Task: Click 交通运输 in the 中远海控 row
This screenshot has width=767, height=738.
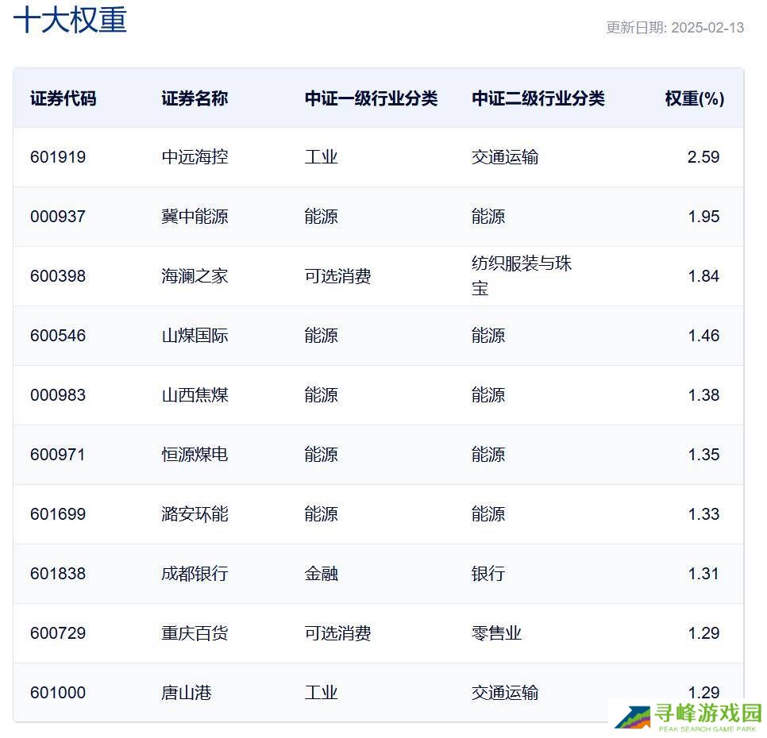Action: click(x=505, y=157)
